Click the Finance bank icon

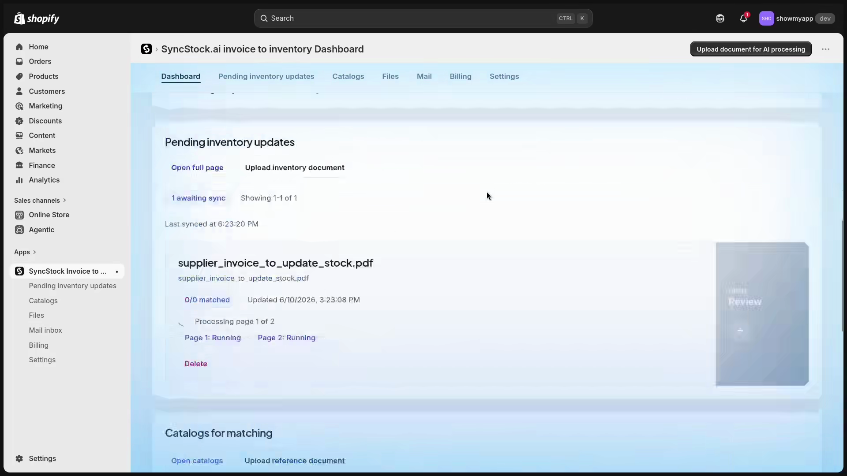[x=19, y=165]
